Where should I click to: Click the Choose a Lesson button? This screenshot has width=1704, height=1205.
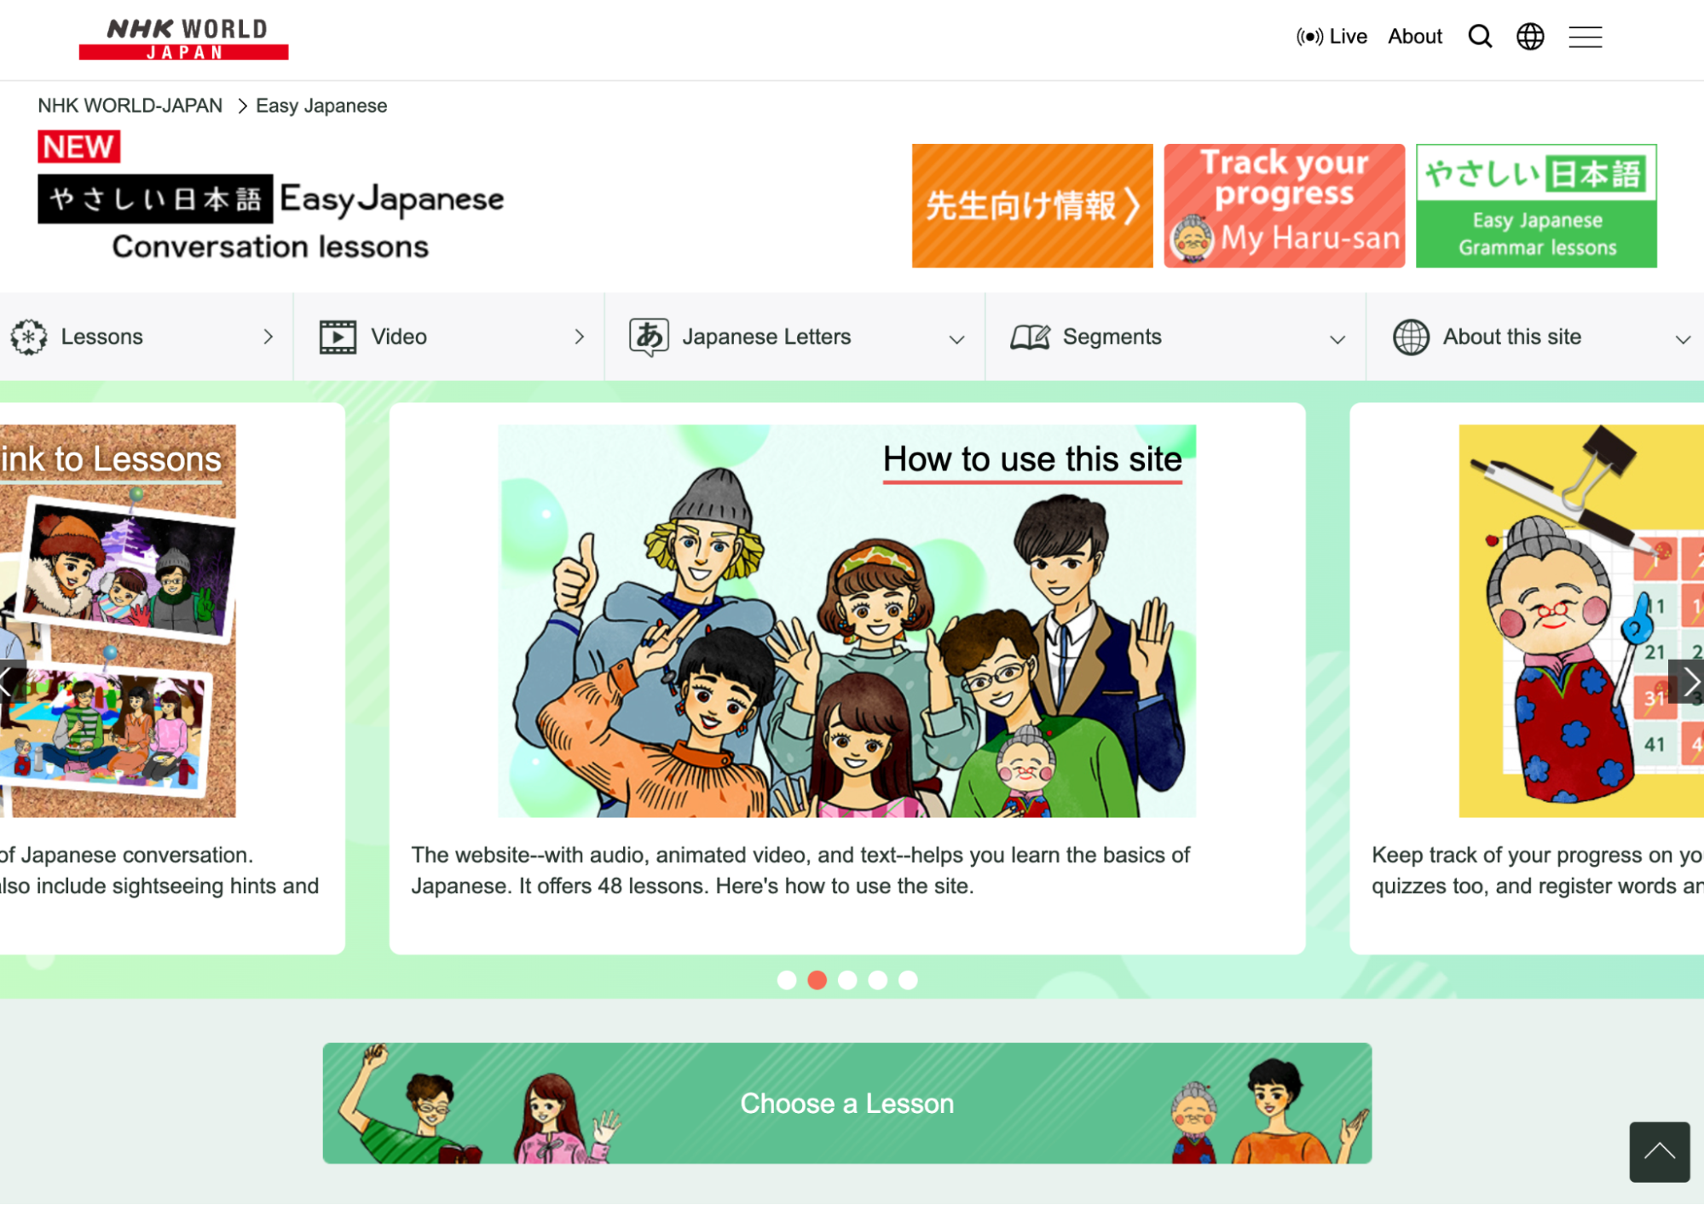coord(846,1103)
